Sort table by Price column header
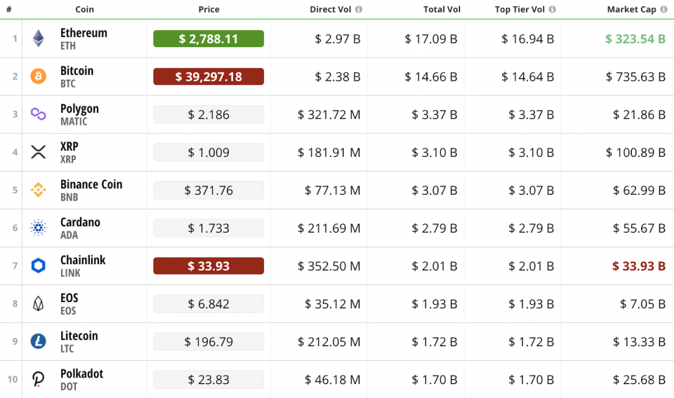This screenshot has height=398, width=674. coord(209,10)
